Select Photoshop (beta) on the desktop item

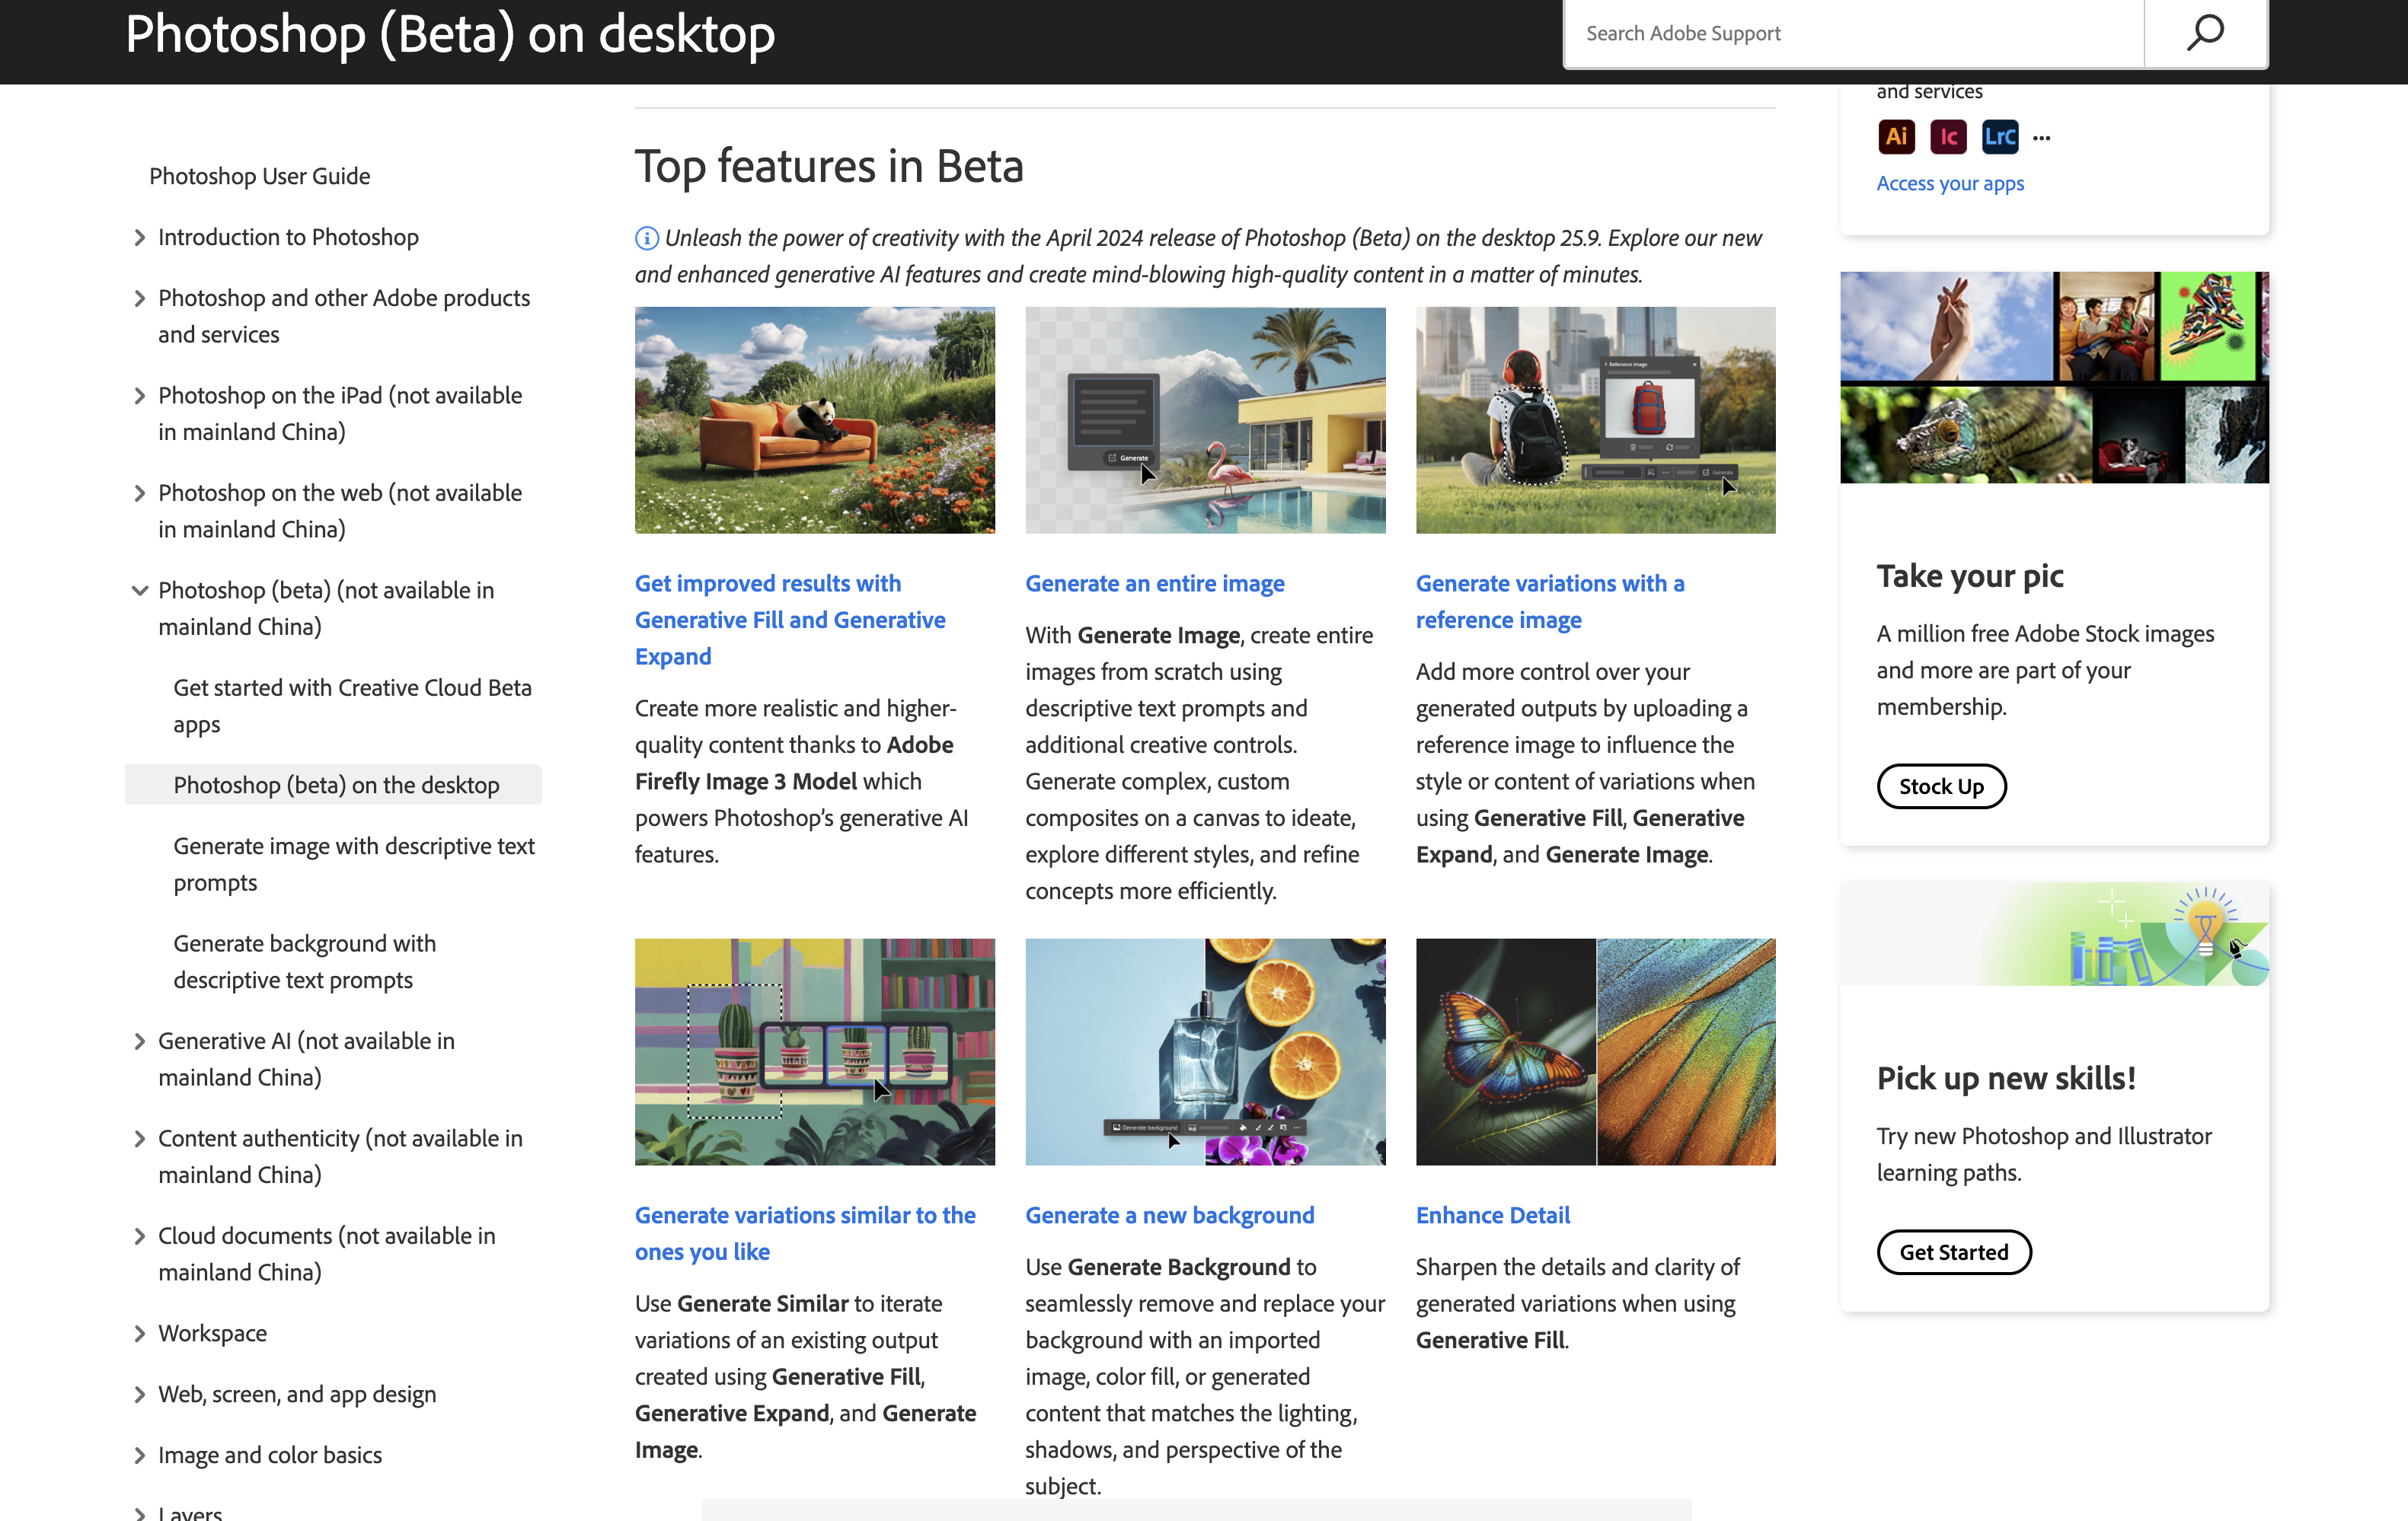[x=336, y=786]
